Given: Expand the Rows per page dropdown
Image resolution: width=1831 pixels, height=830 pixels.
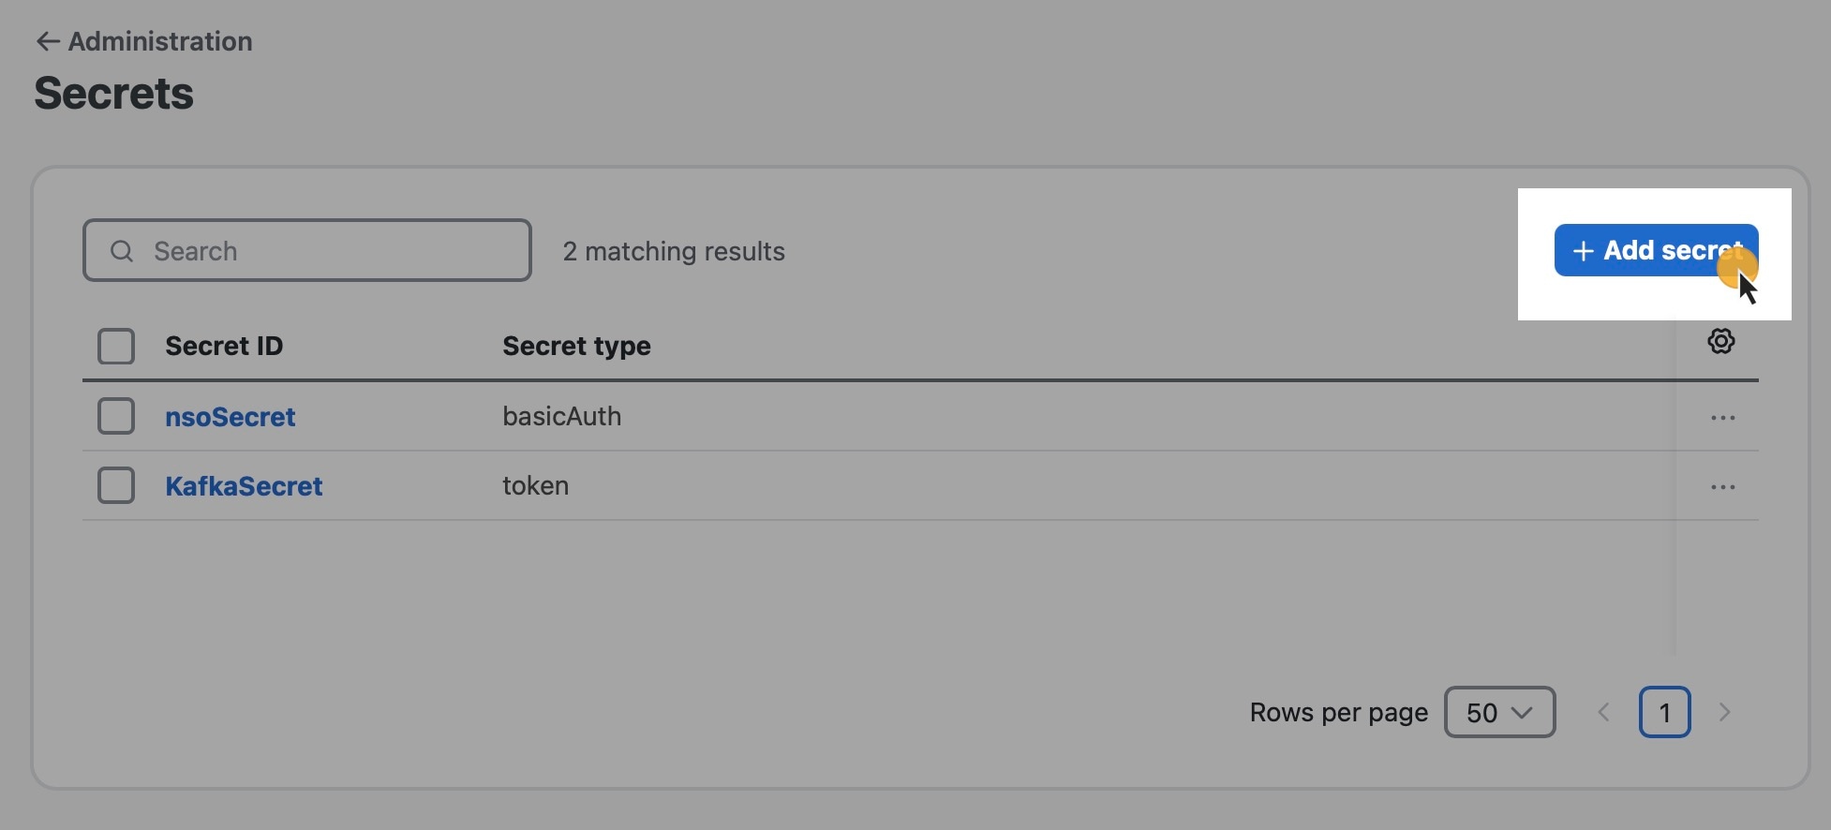Looking at the screenshot, I should pyautogui.click(x=1499, y=713).
